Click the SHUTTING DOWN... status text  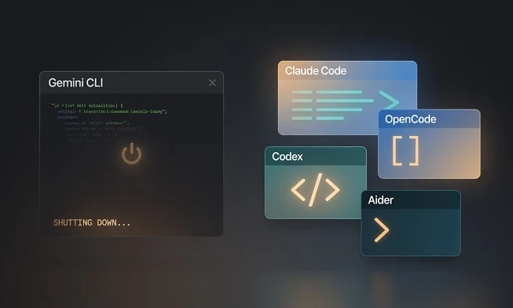[x=91, y=223]
